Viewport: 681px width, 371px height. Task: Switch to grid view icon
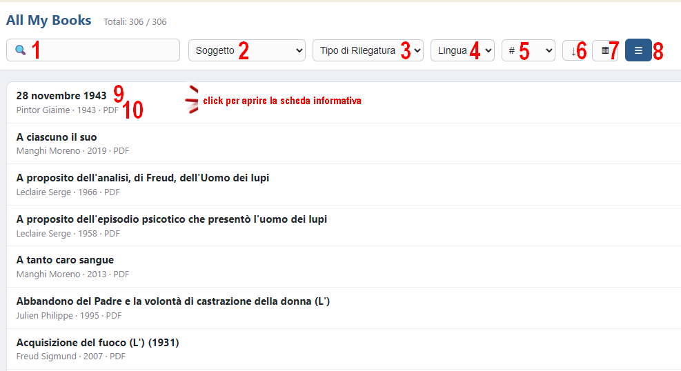tap(605, 50)
